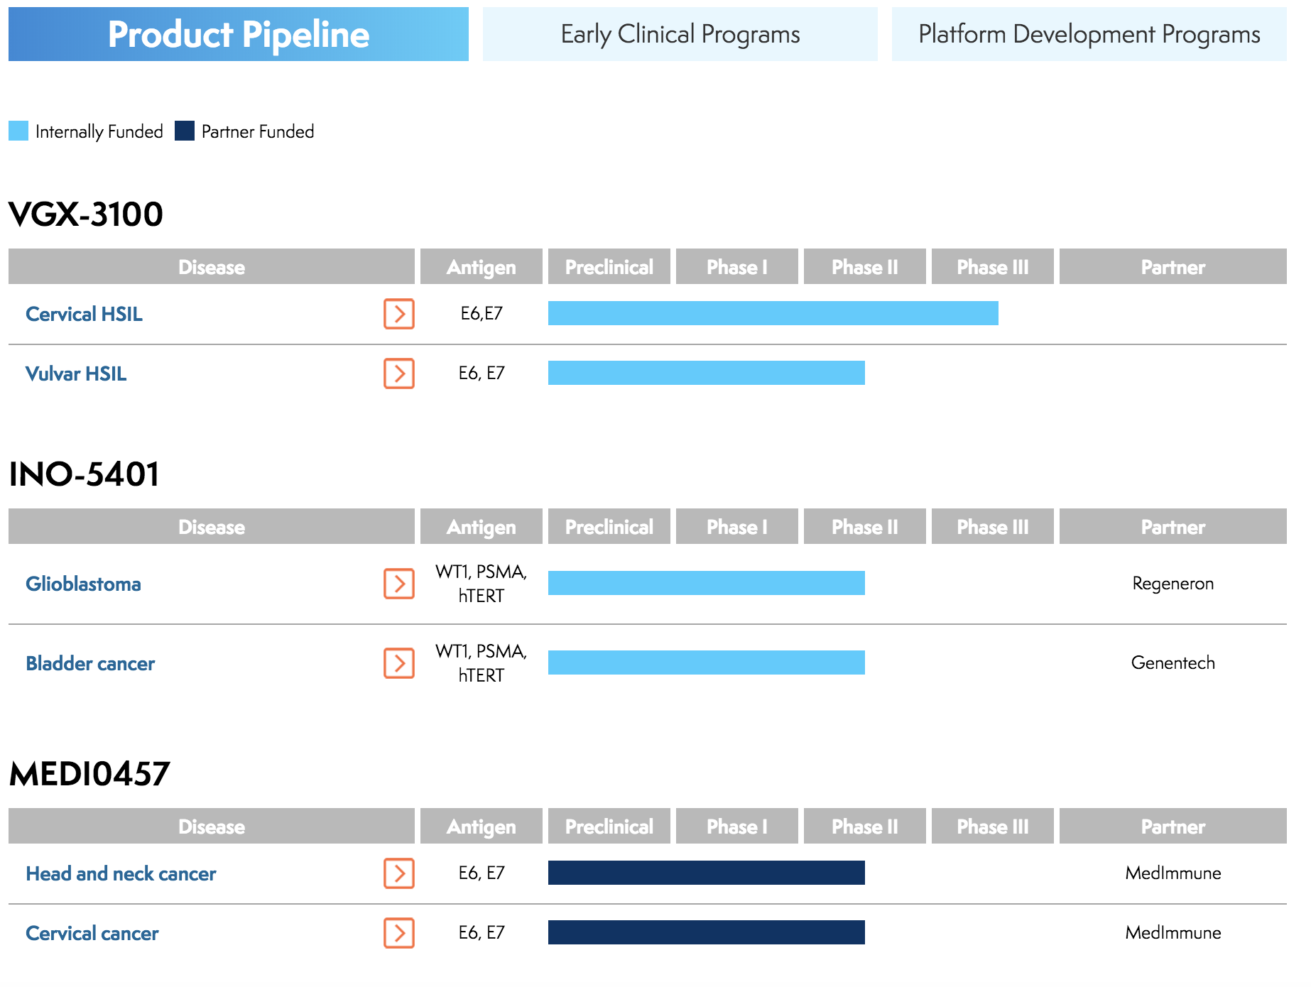Open the Platform Development Programs tab
1311x987 pixels.
click(1089, 33)
